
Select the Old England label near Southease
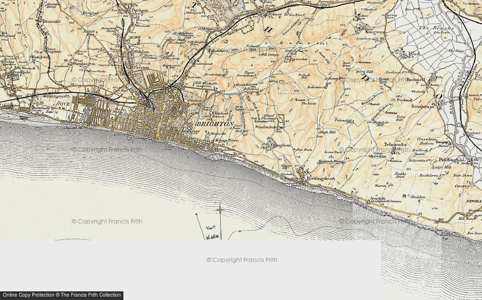[x=403, y=98]
